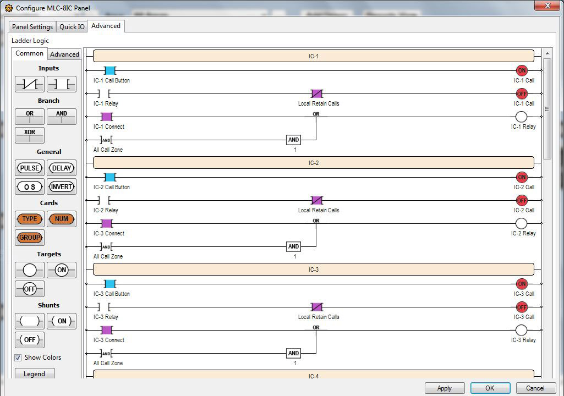Select Local Retain Calls contact in IC-1
Viewport: 564px width, 396px height.
pos(316,94)
